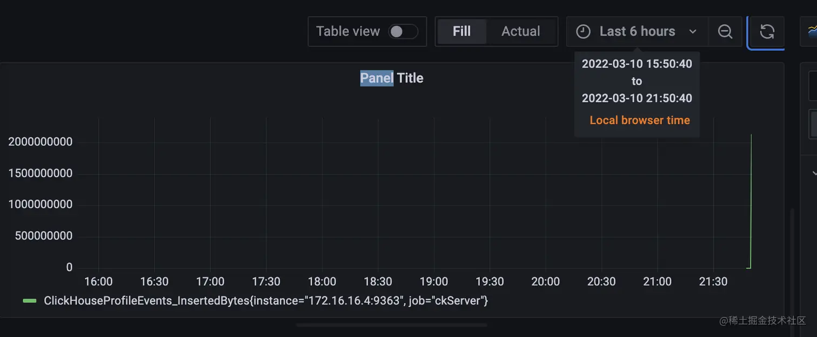Screen dimensions: 817x337
Task: Click the green legend series color swatch
Action: click(30, 301)
